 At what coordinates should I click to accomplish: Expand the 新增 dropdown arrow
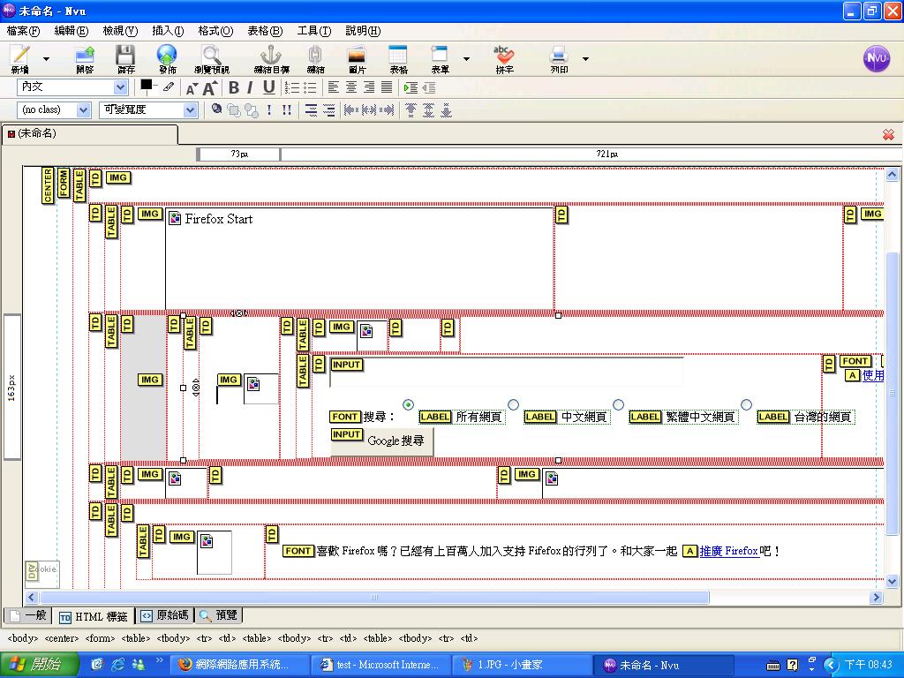click(x=46, y=59)
